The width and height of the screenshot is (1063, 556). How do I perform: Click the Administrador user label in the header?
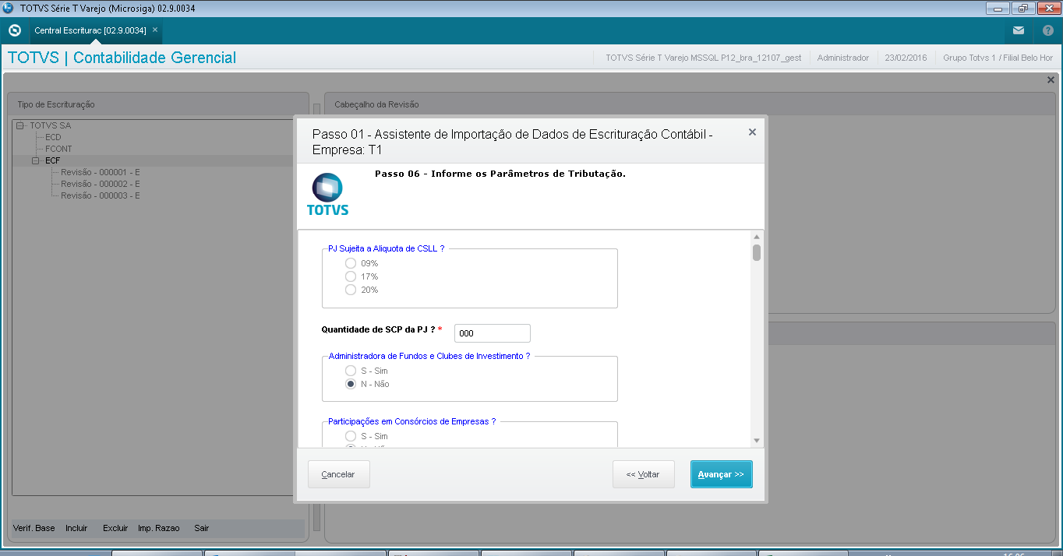click(843, 58)
